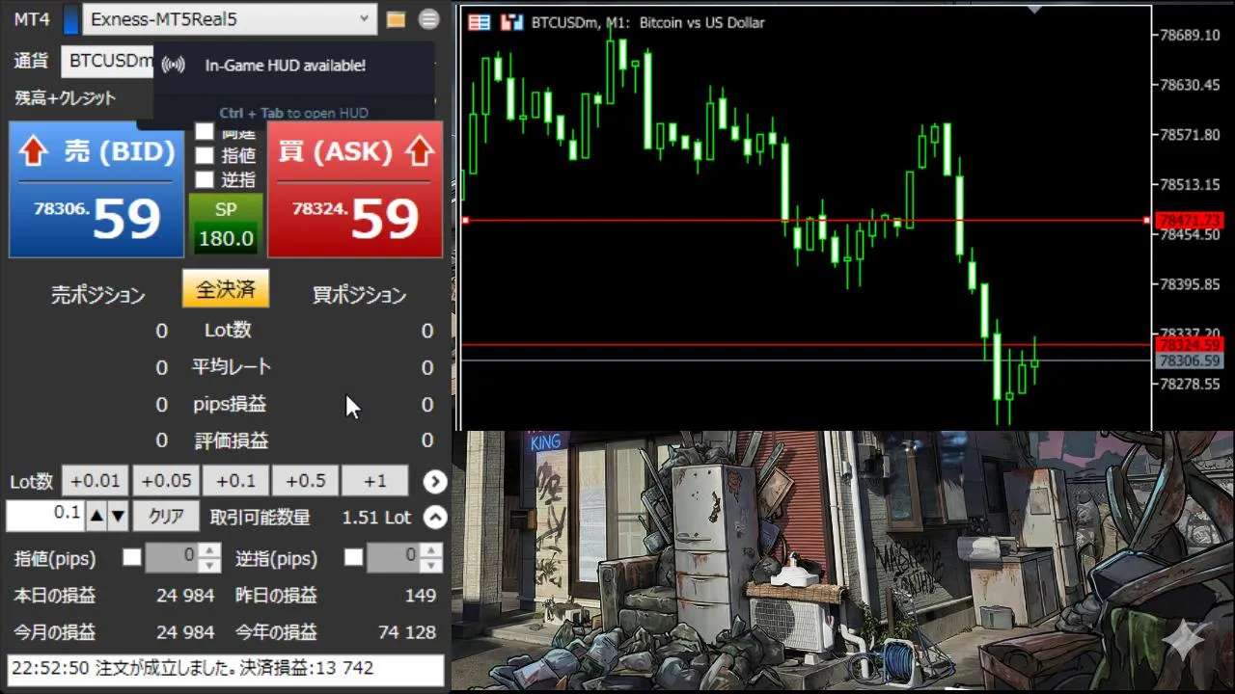
Task: Click the 全決済 close-all button
Action: click(226, 288)
